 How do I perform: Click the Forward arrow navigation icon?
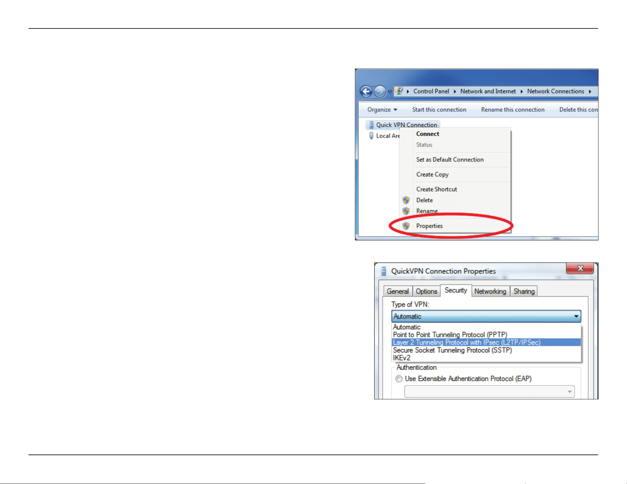click(x=380, y=91)
